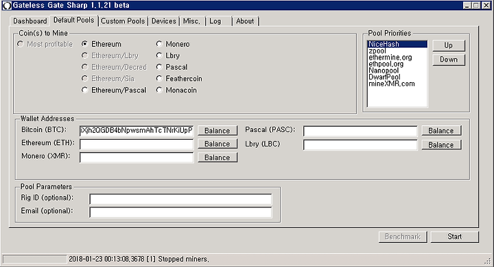
Task: Move selected pool Up in priority
Action: click(x=449, y=46)
